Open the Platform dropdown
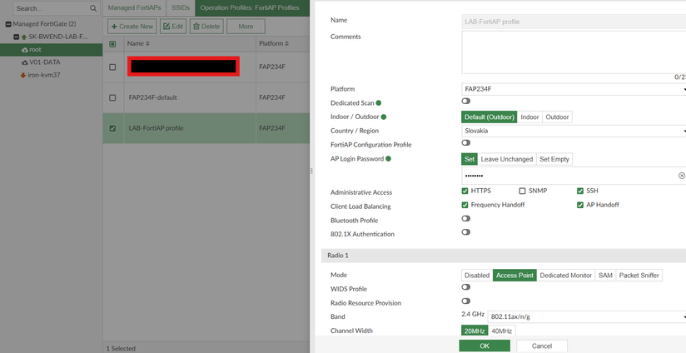This screenshot has width=686, height=353. pyautogui.click(x=574, y=89)
